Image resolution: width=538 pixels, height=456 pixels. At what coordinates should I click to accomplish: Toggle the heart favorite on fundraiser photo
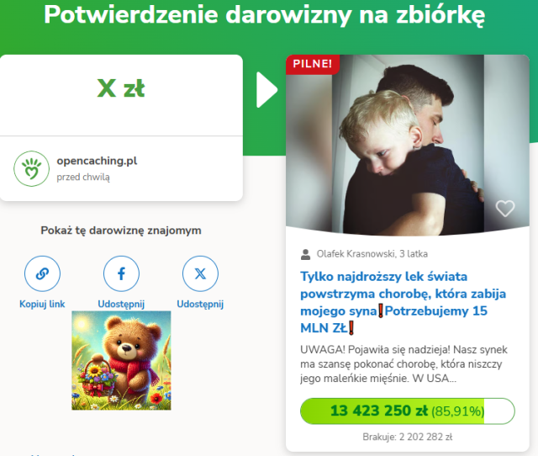tap(505, 208)
